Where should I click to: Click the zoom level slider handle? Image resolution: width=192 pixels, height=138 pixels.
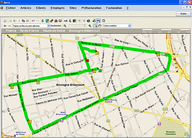pyautogui.click(x=84, y=25)
